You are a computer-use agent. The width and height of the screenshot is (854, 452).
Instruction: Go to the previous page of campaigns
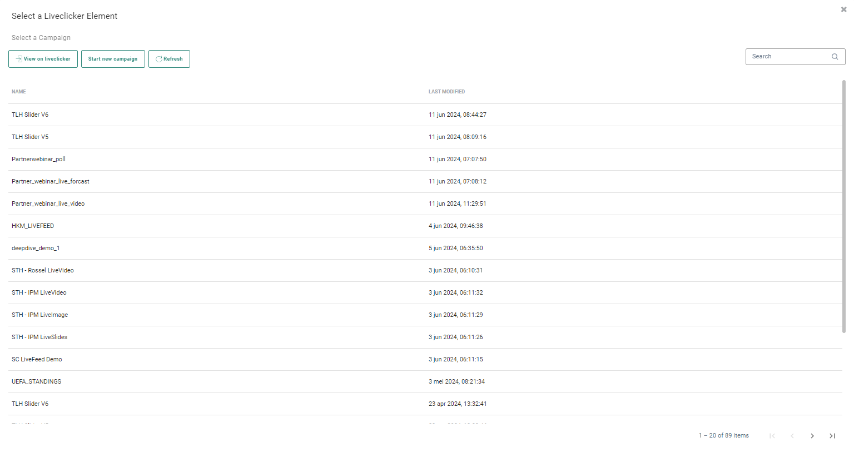[792, 436]
